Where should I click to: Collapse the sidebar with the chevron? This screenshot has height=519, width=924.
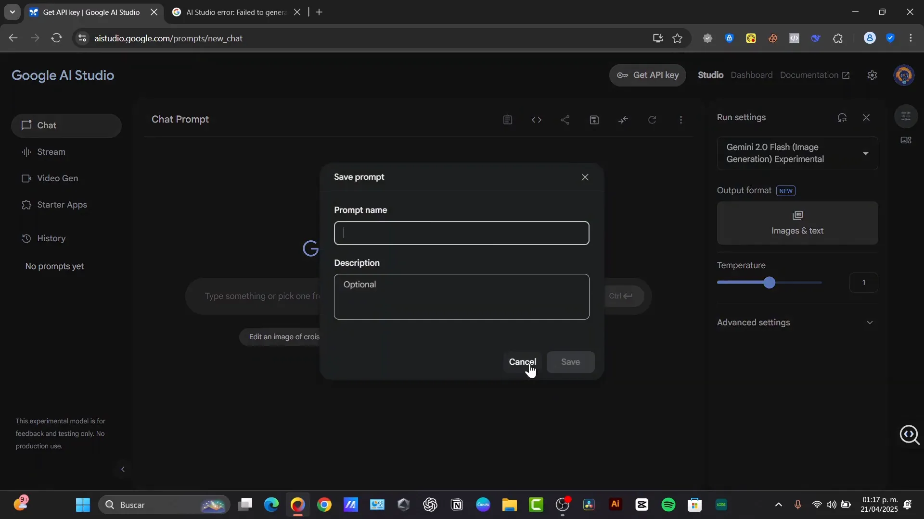(123, 469)
